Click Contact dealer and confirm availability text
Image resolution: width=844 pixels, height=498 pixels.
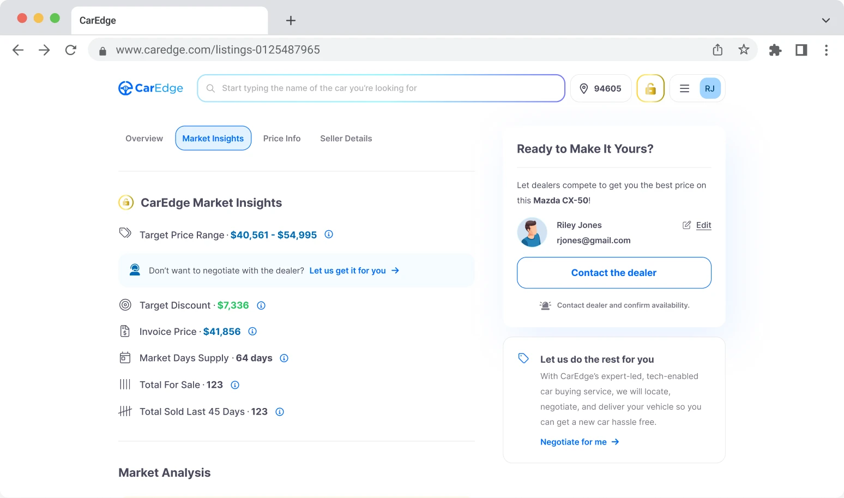pyautogui.click(x=623, y=305)
